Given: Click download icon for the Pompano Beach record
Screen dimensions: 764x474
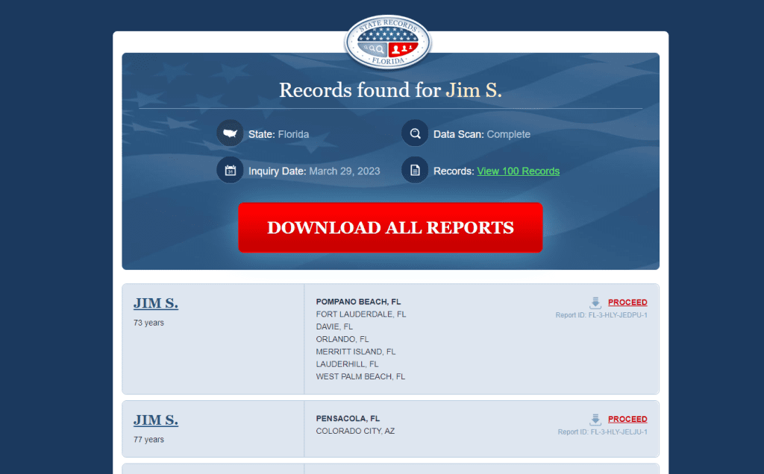Looking at the screenshot, I should point(595,303).
